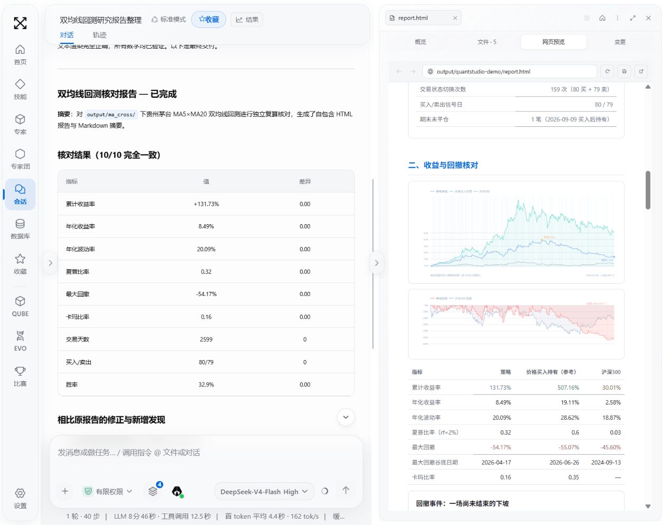Click the preview scroll up arrow
This screenshot has width=666, height=525.
tap(647, 87)
